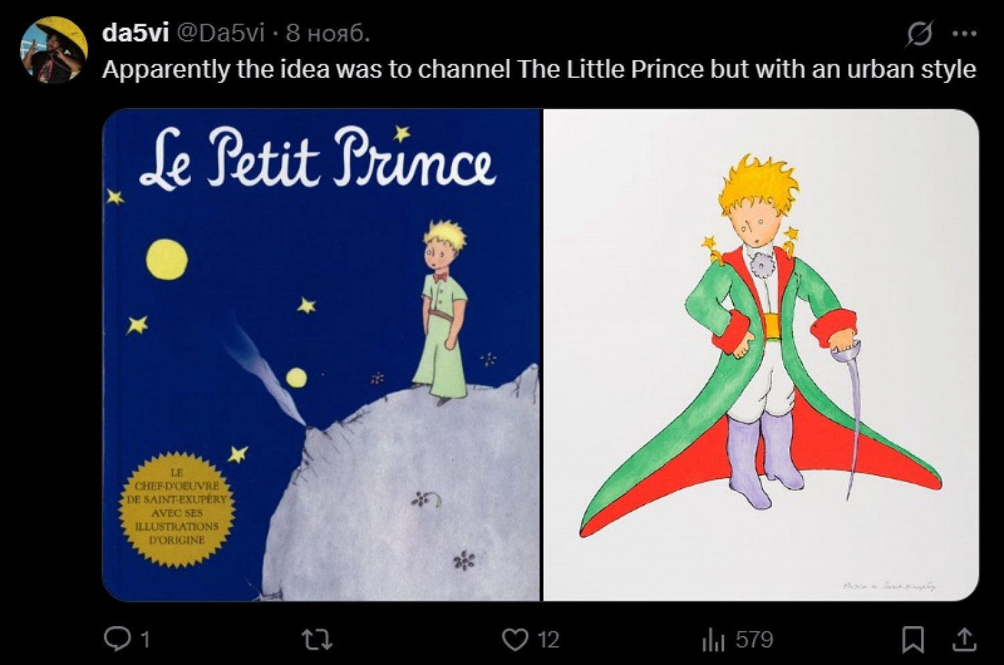Open the da5vi display name link
Image resolution: width=1004 pixels, height=665 pixels.
135,32
